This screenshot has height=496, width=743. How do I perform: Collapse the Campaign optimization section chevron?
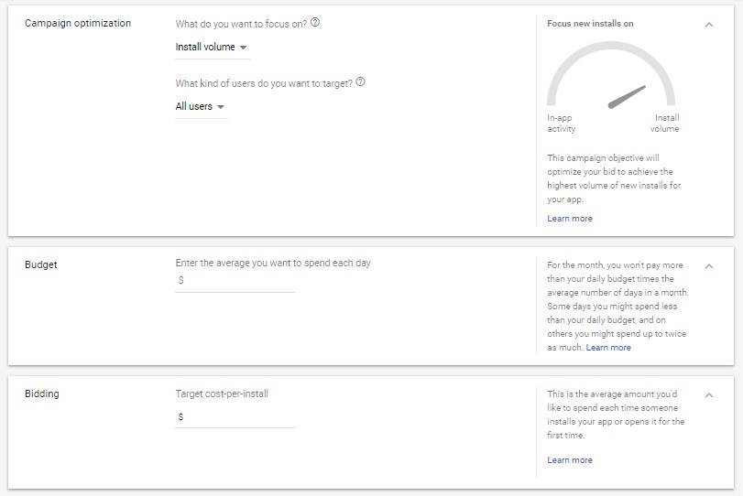(709, 25)
